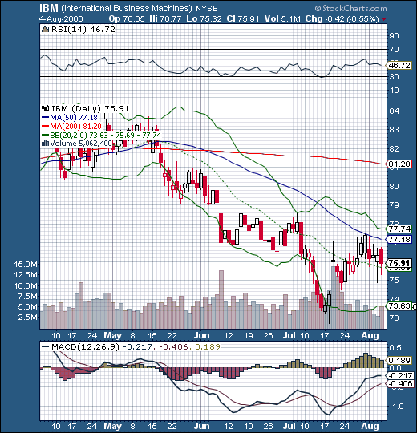Click the NYSE exchange label

click(x=207, y=9)
